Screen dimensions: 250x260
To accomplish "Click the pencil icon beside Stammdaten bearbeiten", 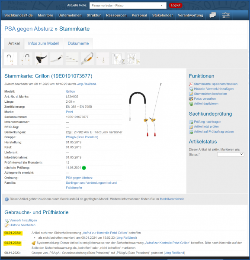I will 191,94.
